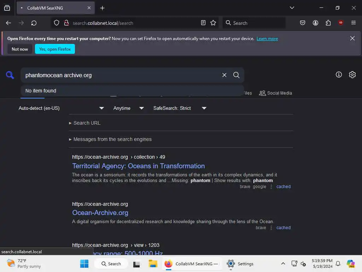362x272 pixels.
Task: Open Territorial Agency: Oceans in Transformation result
Action: pos(139,166)
